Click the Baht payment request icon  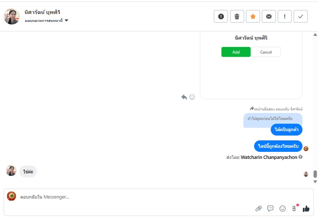pyautogui.click(x=294, y=209)
